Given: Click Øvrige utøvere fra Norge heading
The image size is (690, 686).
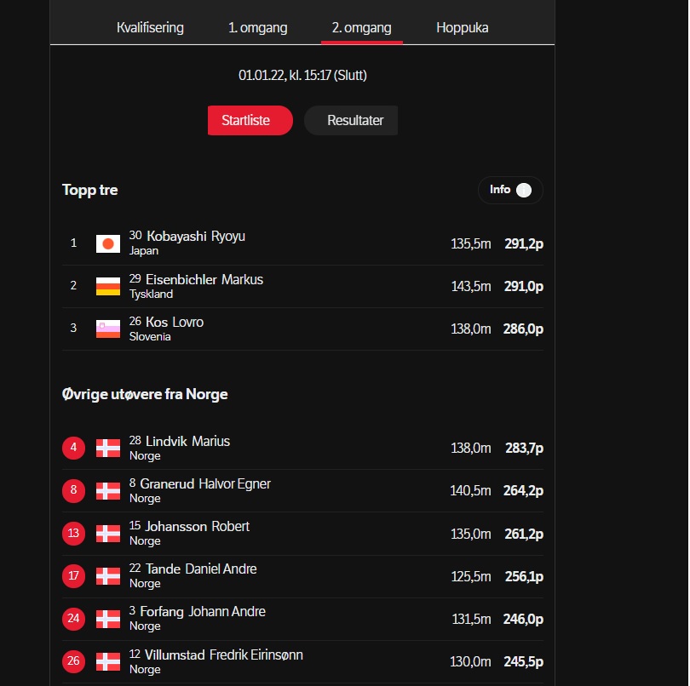Looking at the screenshot, I should [145, 394].
